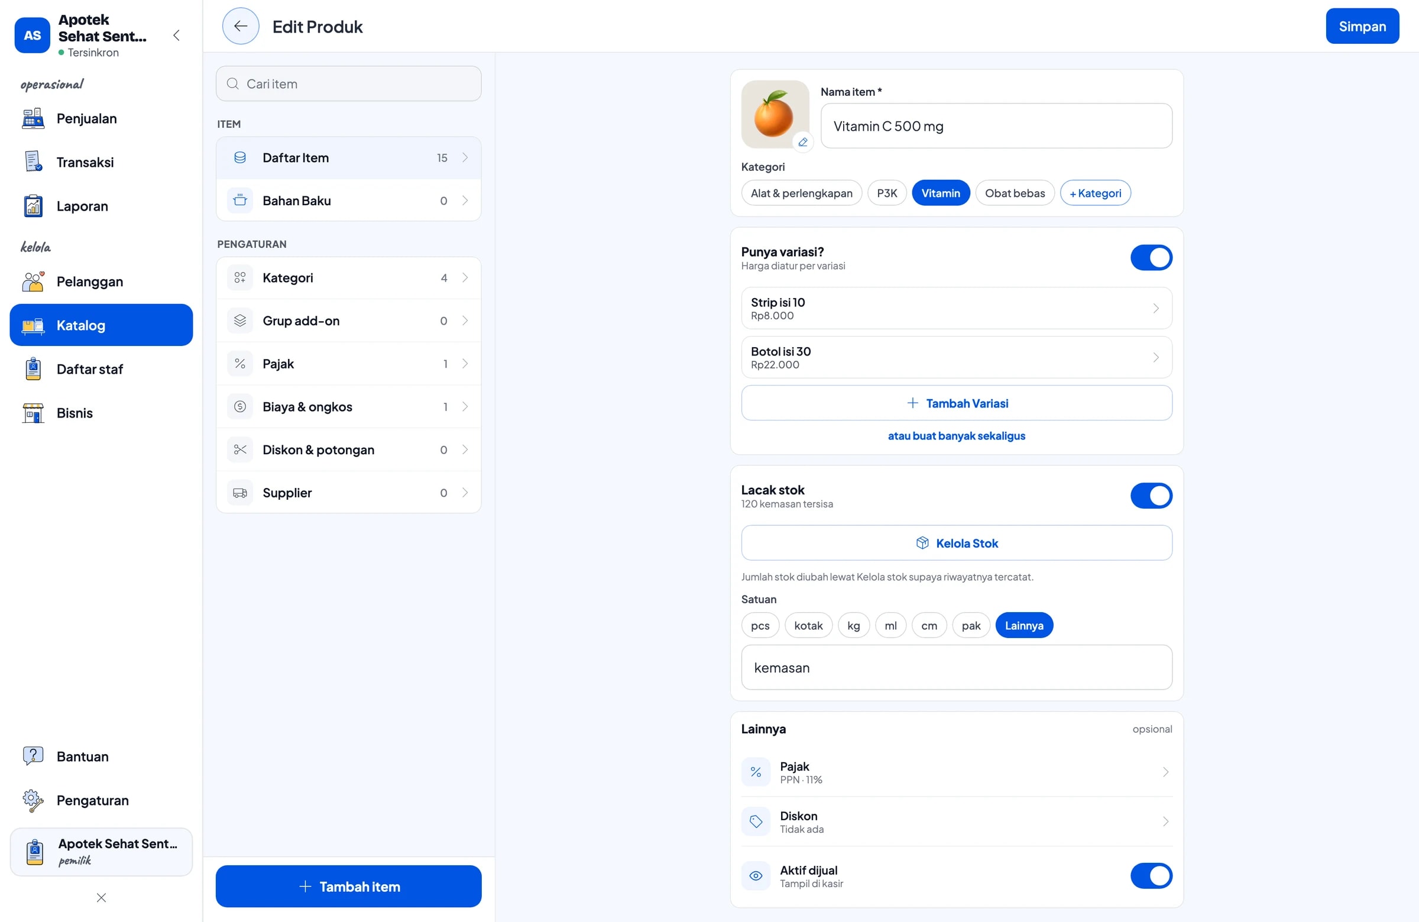Open Pajak PPN 11% setting row

pyautogui.click(x=956, y=772)
